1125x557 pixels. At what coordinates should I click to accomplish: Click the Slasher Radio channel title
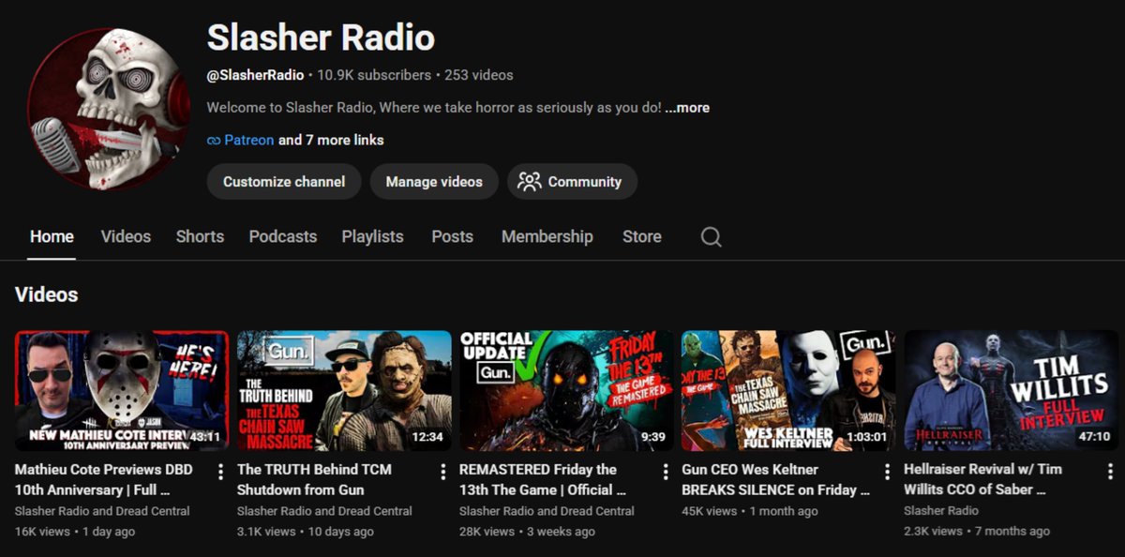321,38
